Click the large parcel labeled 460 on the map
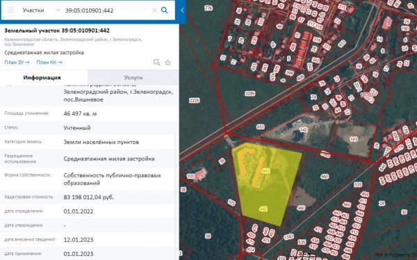The image size is (417, 260). click(325, 176)
